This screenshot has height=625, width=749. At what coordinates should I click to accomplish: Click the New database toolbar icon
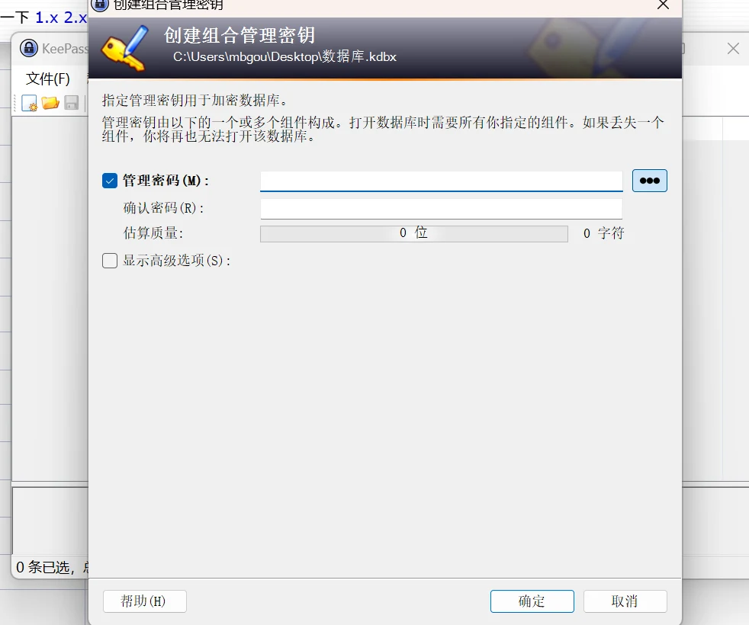[x=30, y=103]
